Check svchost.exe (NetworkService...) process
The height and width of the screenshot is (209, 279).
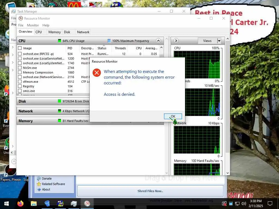[x=20, y=77]
